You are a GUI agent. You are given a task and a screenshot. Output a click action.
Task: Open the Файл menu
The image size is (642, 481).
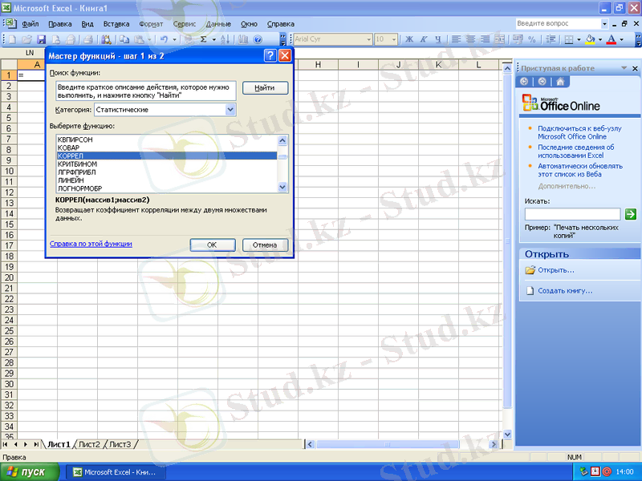[30, 24]
